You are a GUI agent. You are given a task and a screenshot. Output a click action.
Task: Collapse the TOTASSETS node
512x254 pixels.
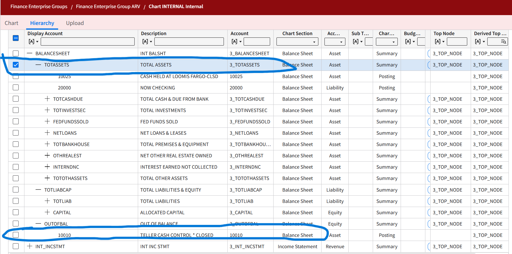pyautogui.click(x=38, y=65)
